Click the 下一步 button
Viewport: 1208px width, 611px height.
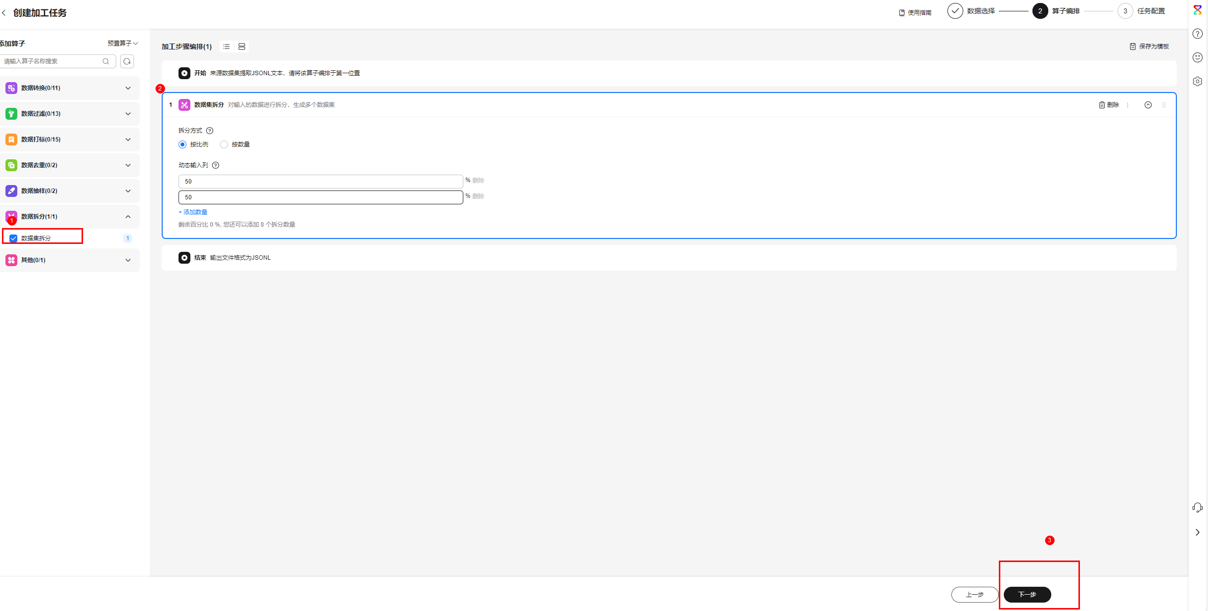point(1027,594)
